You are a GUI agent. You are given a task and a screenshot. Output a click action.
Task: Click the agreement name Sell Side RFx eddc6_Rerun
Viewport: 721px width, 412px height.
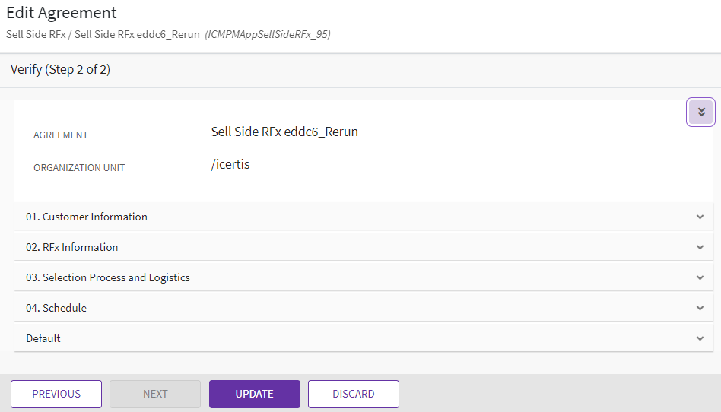tap(284, 132)
